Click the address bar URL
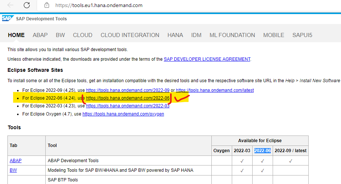The image size is (341, 184). point(98,6)
